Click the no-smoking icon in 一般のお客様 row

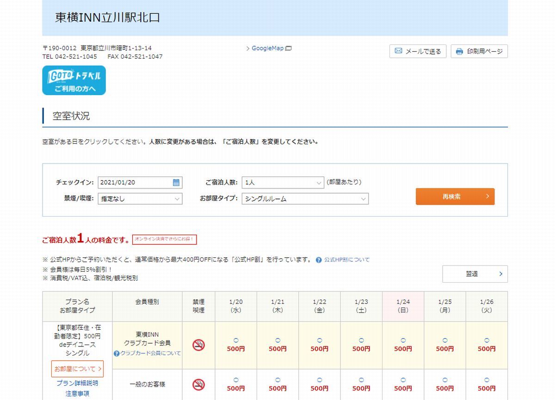[198, 384]
